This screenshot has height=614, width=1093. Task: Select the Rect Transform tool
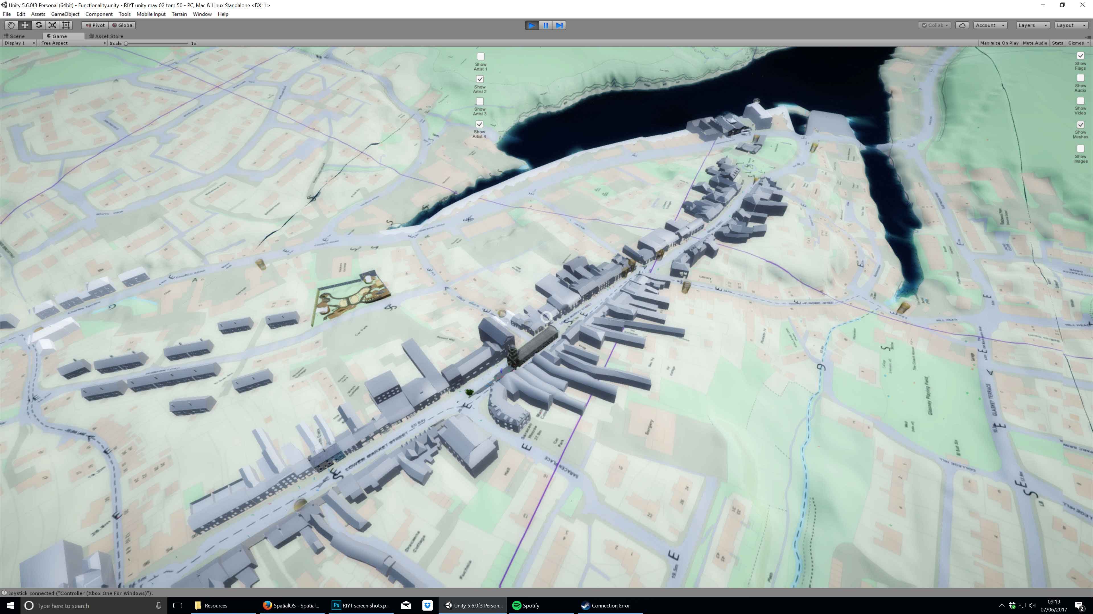(66, 25)
